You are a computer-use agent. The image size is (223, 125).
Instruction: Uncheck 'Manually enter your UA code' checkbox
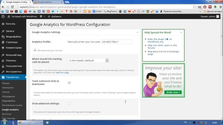click(x=35, y=50)
